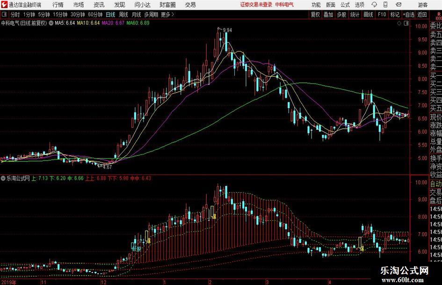Click the 中中: 6.43 indicator value
Screen dimensions: 442x285
click(x=141, y=178)
